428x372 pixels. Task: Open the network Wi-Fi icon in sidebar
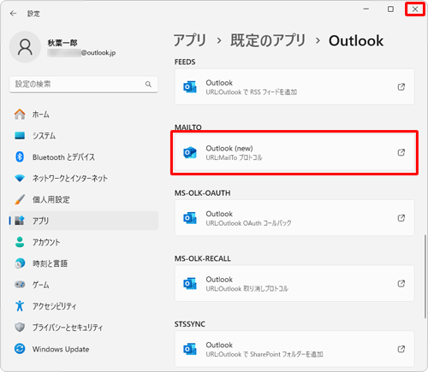[x=20, y=179]
